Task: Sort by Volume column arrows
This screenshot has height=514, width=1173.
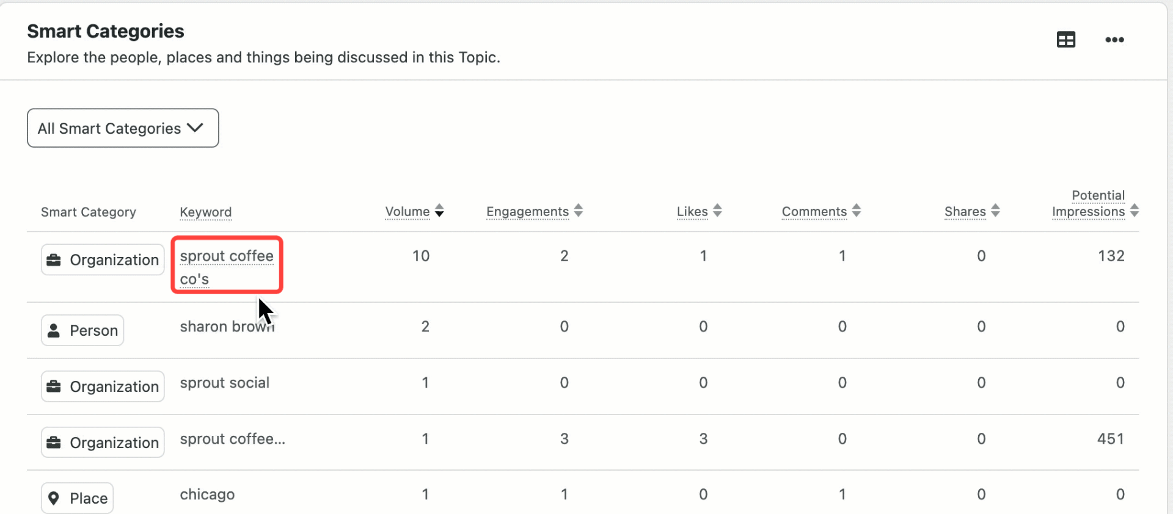Action: pyautogui.click(x=439, y=211)
